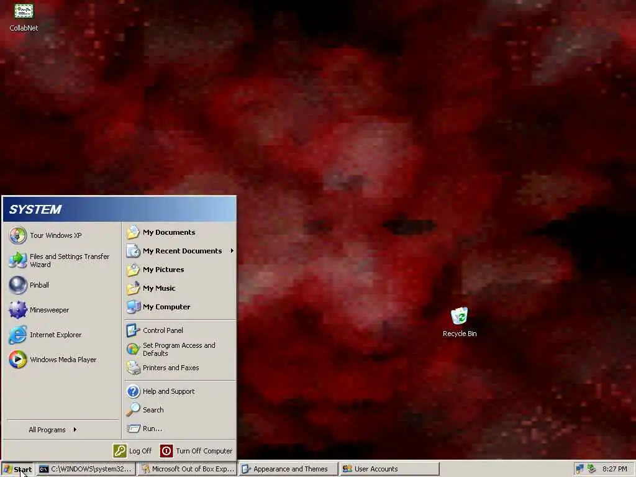Click the Control Panel icon

(133, 330)
